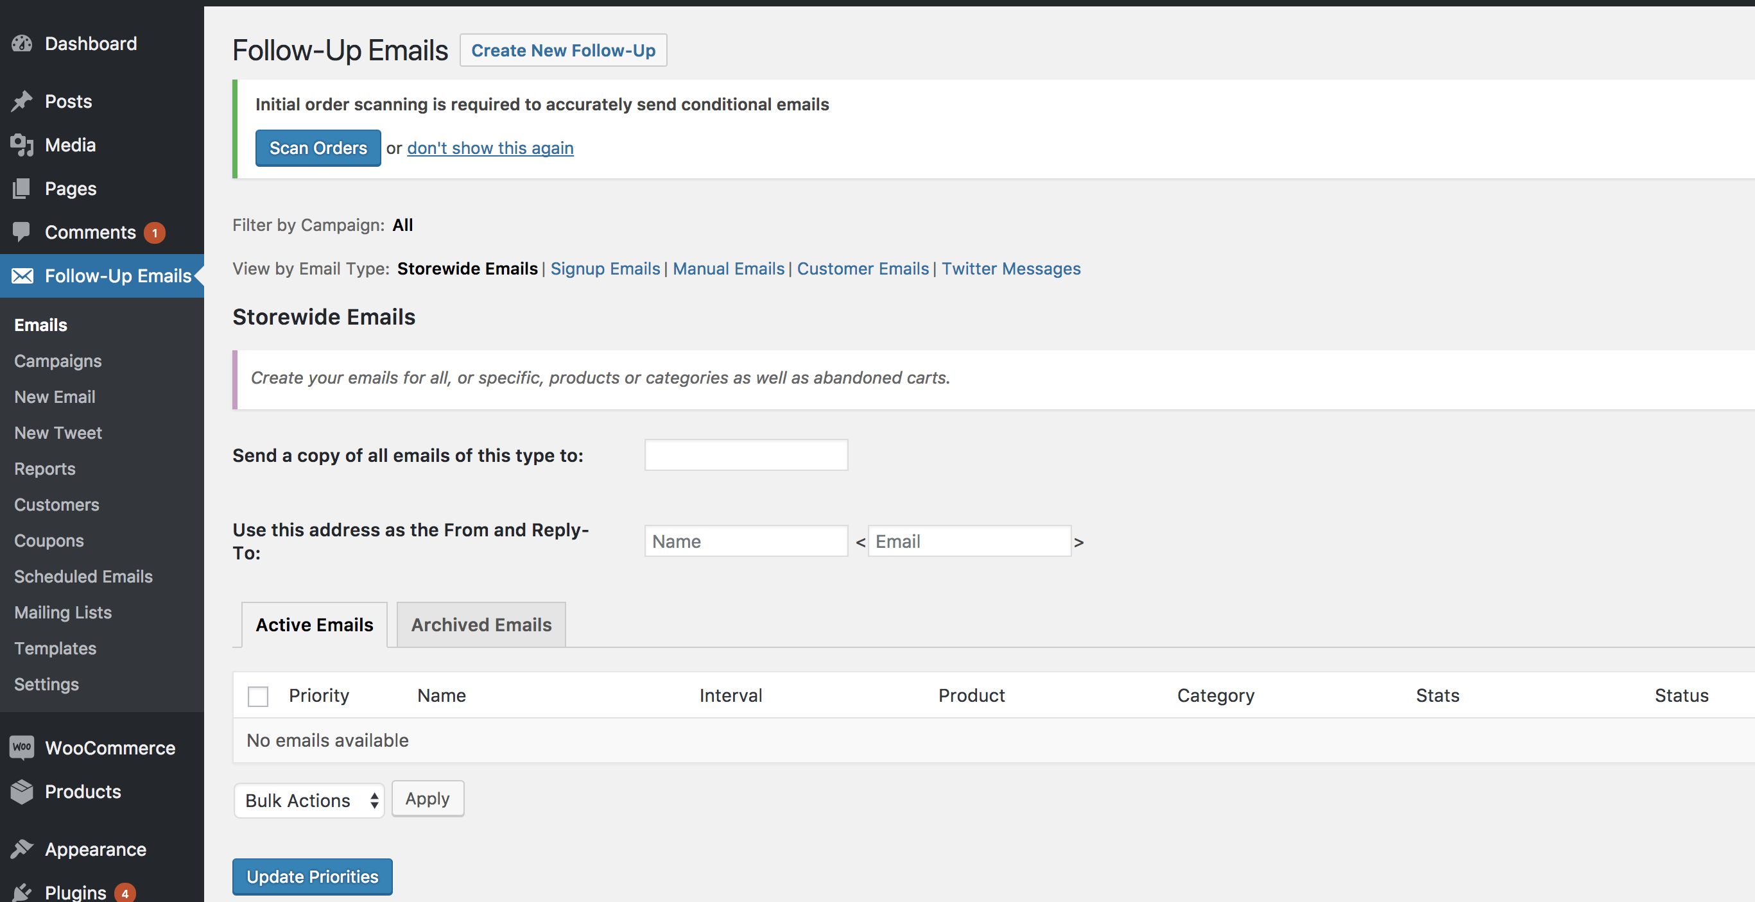1755x902 pixels.
Task: Click the Scan Orders button
Action: click(318, 146)
